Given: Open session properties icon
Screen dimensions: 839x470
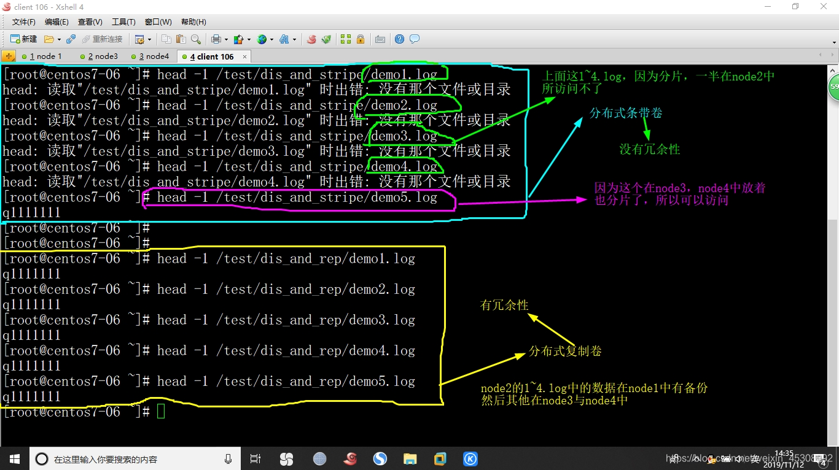Looking at the screenshot, I should point(139,39).
